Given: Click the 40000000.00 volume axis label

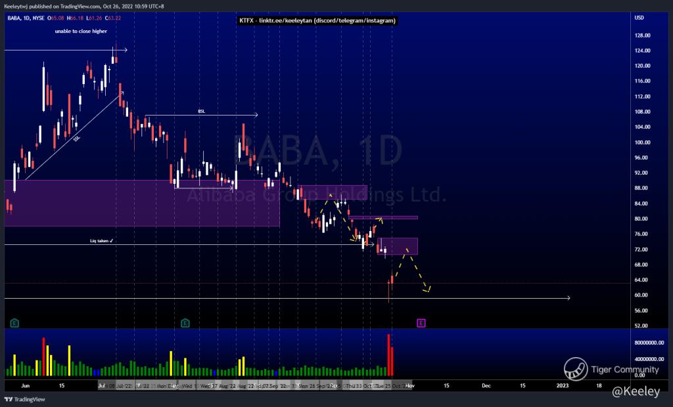Looking at the screenshot, I should point(649,359).
